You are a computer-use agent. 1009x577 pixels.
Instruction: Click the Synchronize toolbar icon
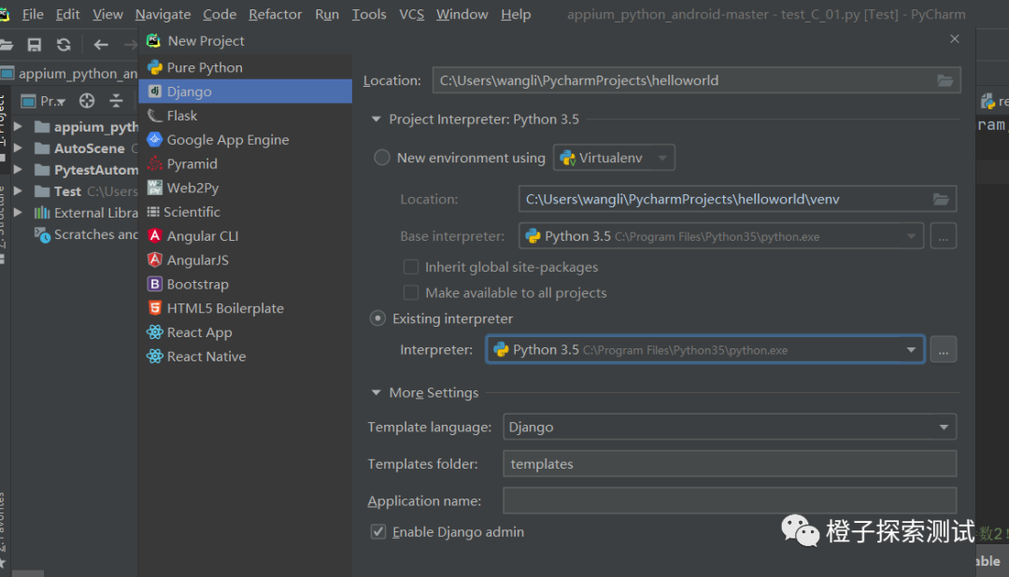point(64,45)
